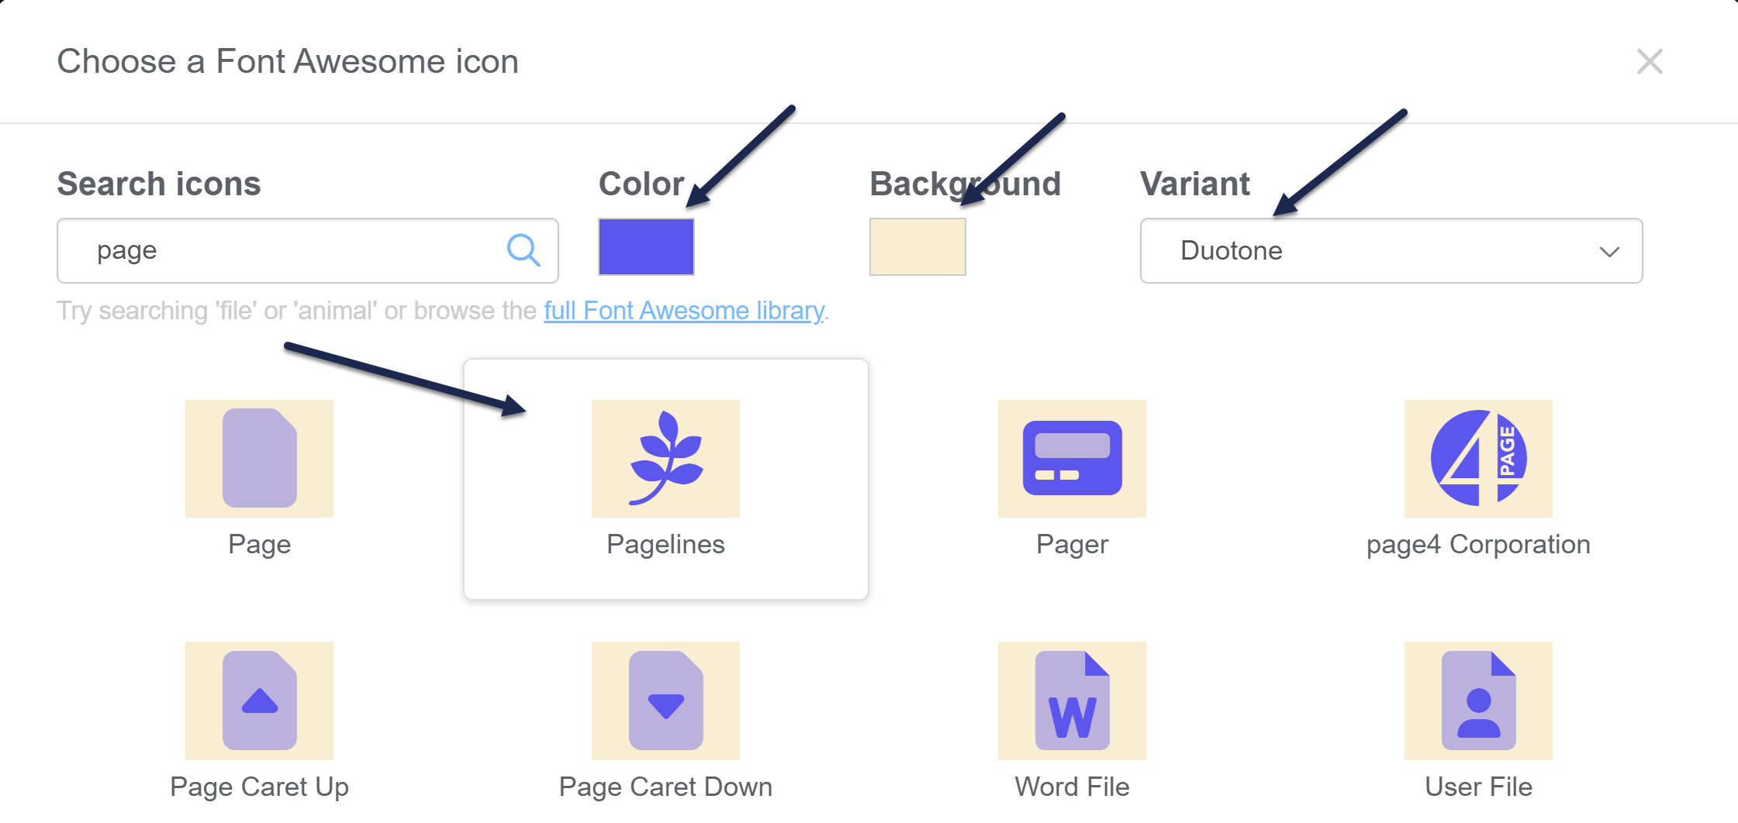The width and height of the screenshot is (1738, 823).
Task: Click the search icons text field
Action: pos(287,250)
